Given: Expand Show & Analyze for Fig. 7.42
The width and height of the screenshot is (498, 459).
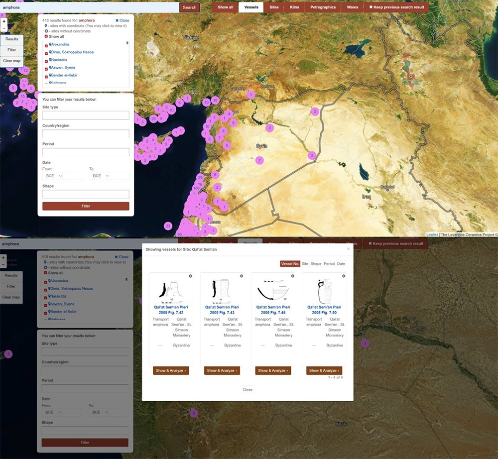Looking at the screenshot, I should click(171, 370).
